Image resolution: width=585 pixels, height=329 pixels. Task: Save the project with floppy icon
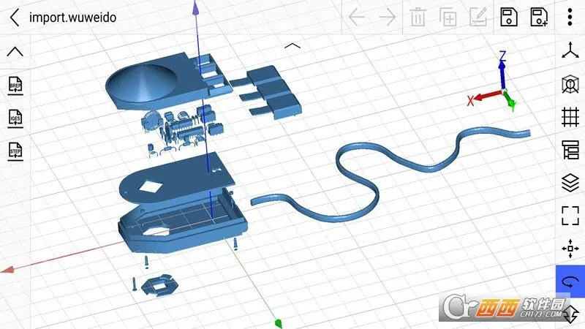pos(509,17)
